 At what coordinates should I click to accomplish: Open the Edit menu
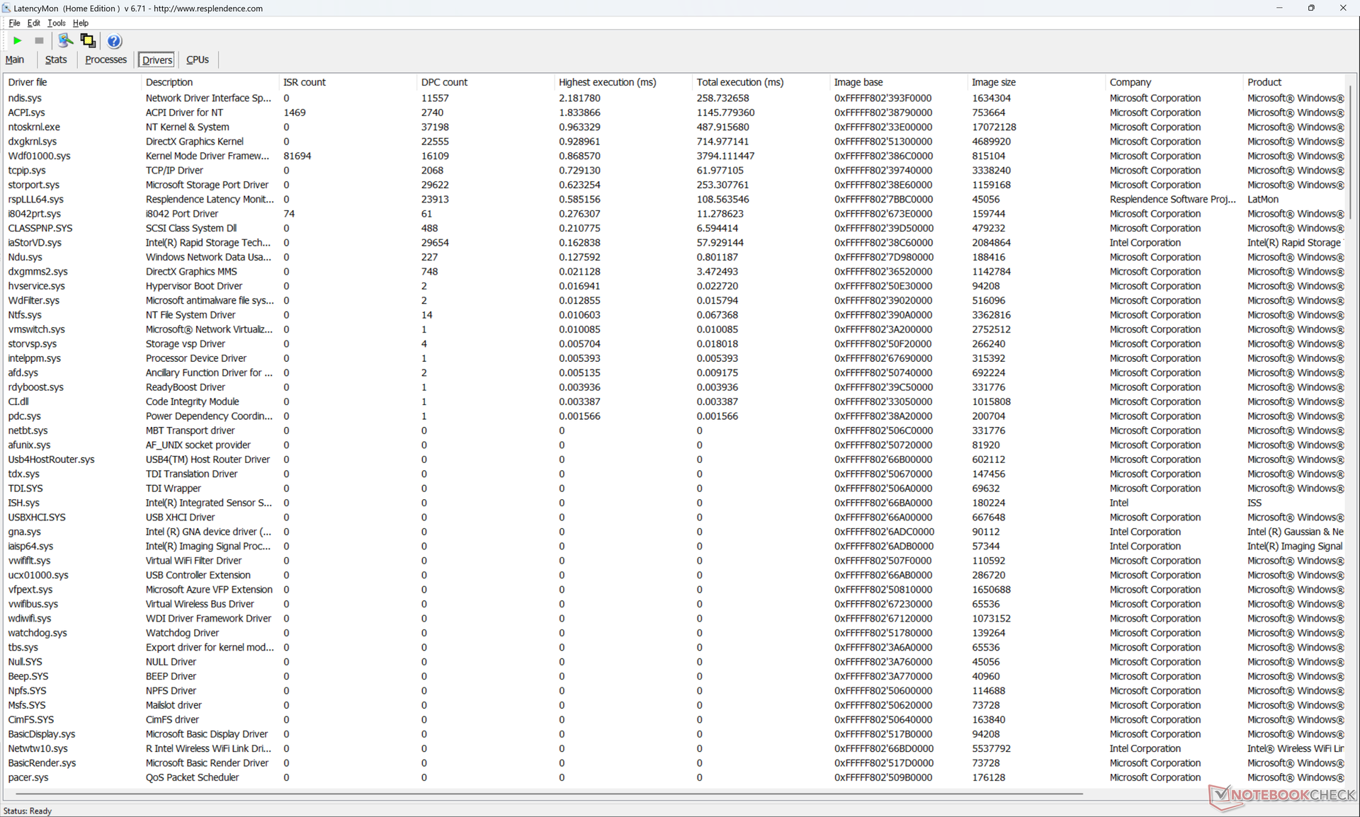(33, 23)
